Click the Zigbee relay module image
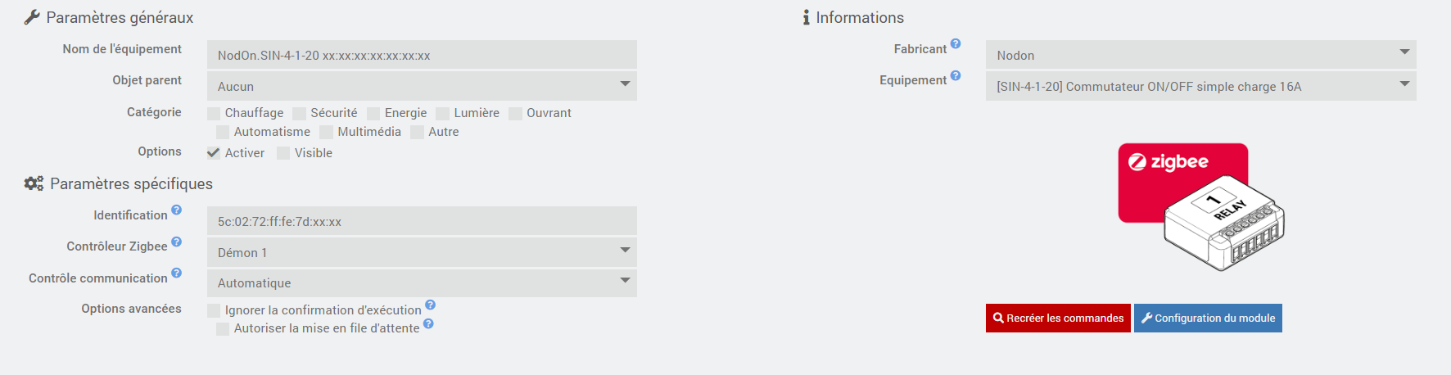The height and width of the screenshot is (375, 1451). coord(1201,207)
